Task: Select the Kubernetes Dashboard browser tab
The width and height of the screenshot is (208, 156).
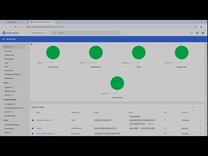Action: pos(42,22)
